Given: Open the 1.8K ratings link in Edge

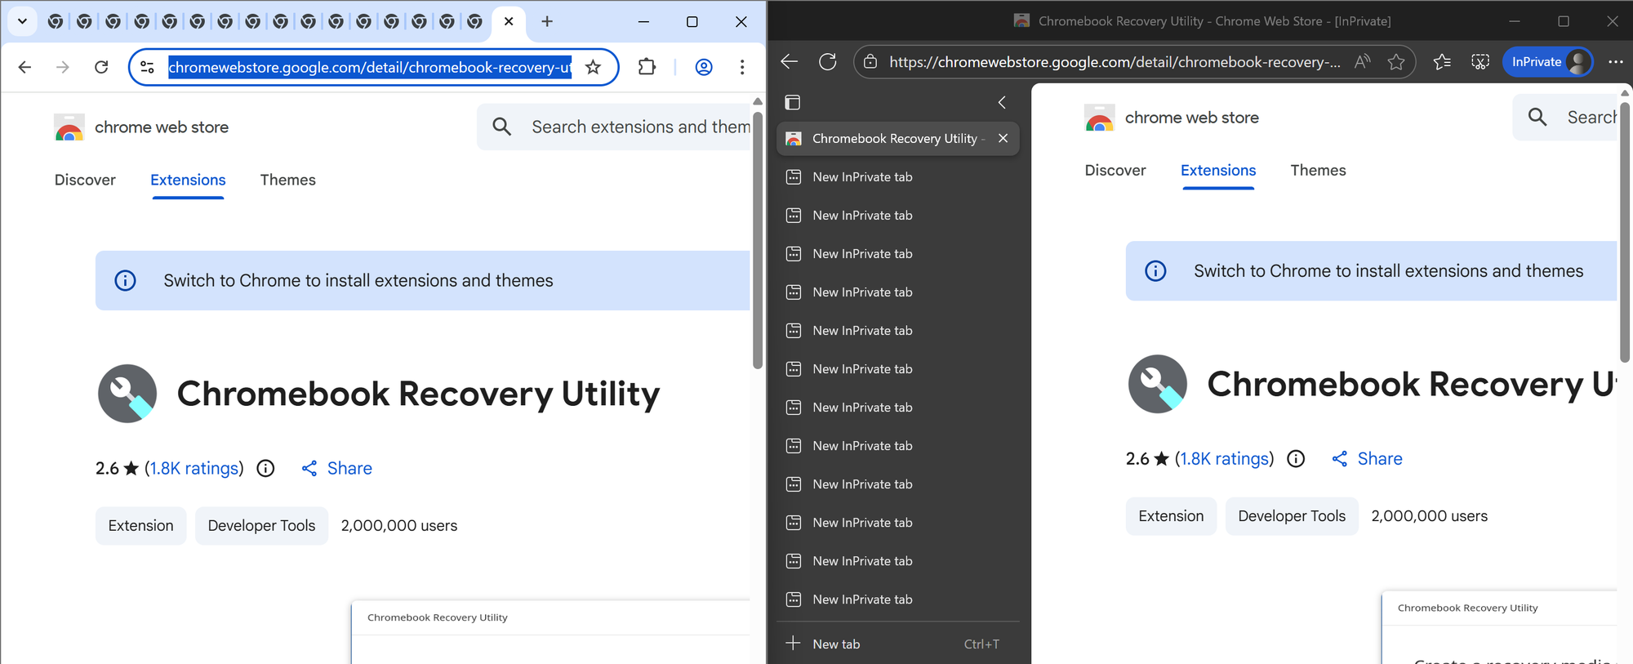Looking at the screenshot, I should point(1224,459).
